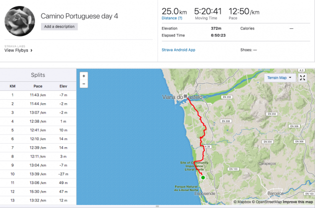315x208 pixels.
Task: Select the kilometer 1 split row
Action: (38, 94)
